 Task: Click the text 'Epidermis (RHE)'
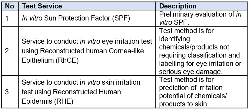point(48,102)
